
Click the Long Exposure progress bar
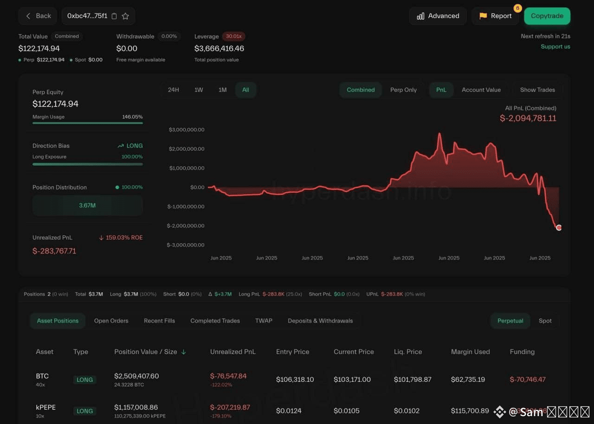[88, 164]
